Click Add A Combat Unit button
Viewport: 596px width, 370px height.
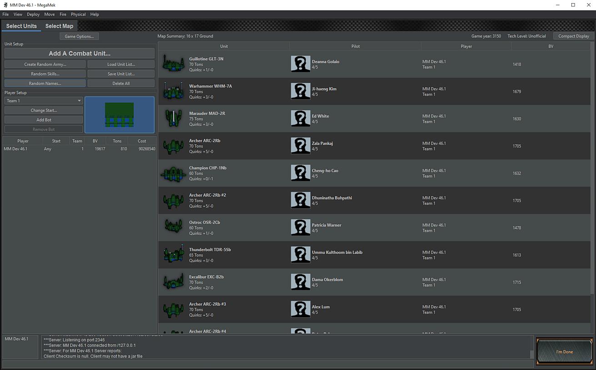point(80,53)
